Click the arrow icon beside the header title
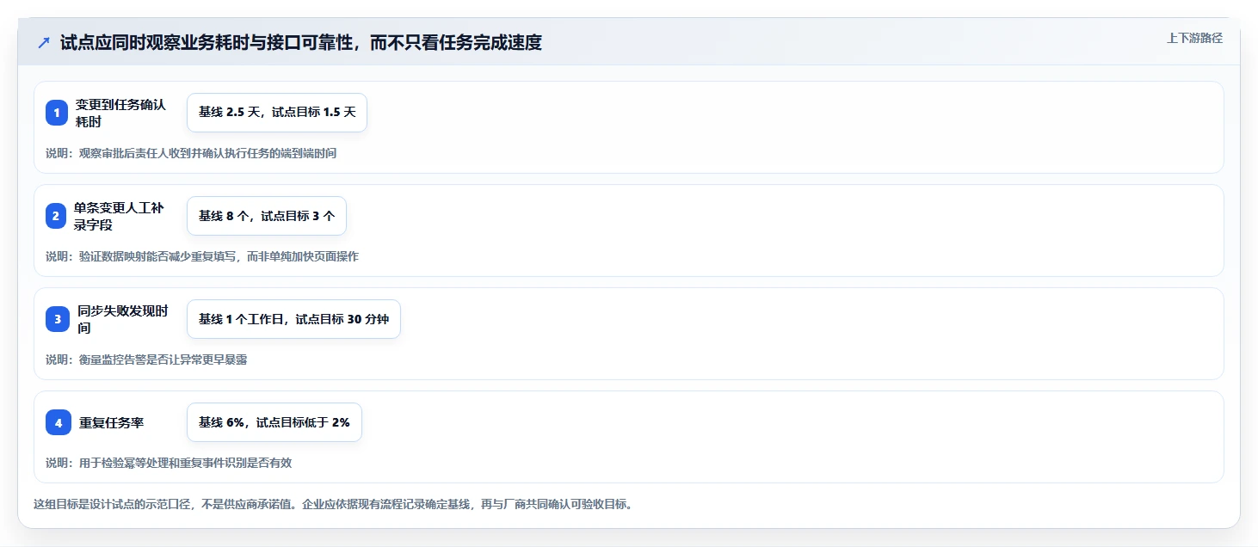The height and width of the screenshot is (547, 1258). (44, 42)
